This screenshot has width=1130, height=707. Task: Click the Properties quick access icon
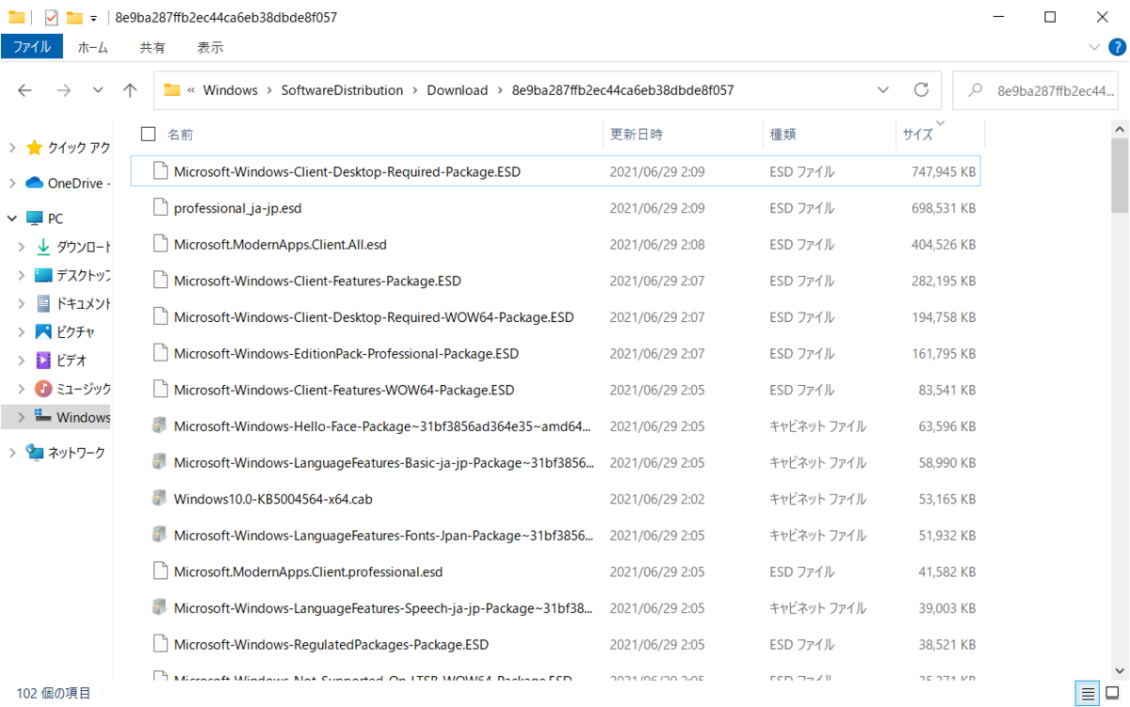tap(52, 17)
